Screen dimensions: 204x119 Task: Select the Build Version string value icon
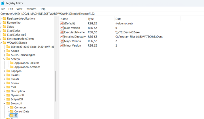click(62, 28)
